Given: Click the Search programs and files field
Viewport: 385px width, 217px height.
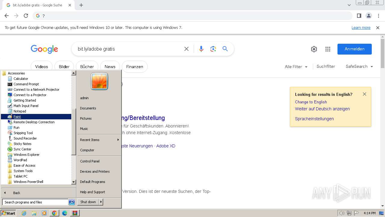Looking at the screenshot, I should 35,202.
